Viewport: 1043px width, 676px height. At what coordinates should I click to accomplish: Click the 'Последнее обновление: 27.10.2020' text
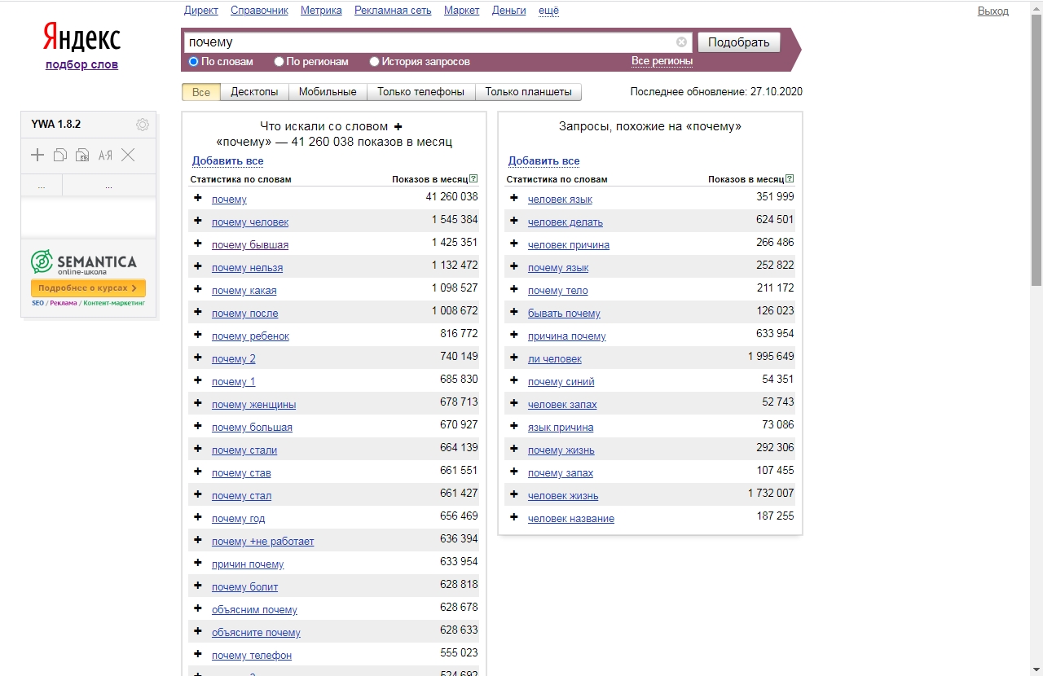pos(716,92)
